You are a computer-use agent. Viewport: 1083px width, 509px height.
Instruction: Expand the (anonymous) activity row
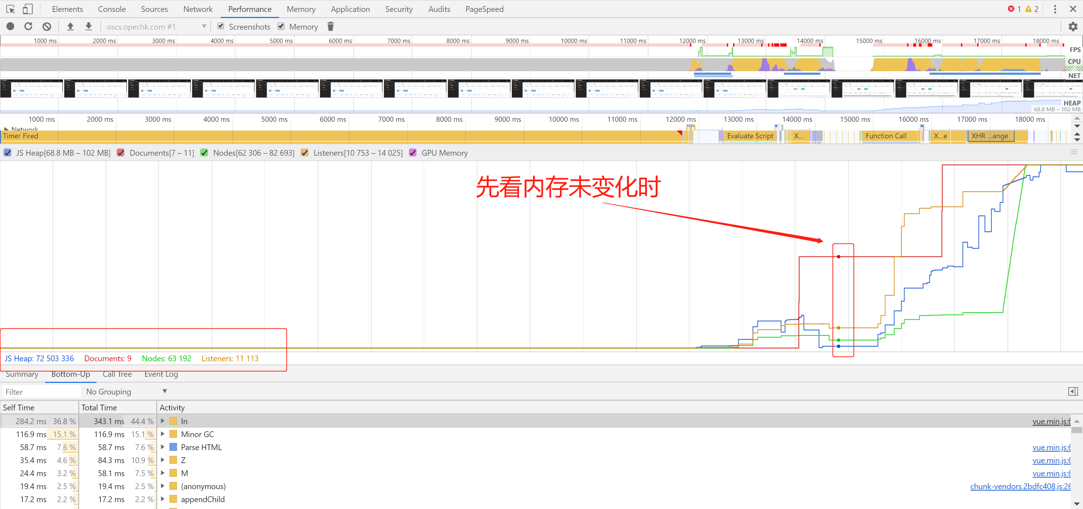(x=163, y=486)
